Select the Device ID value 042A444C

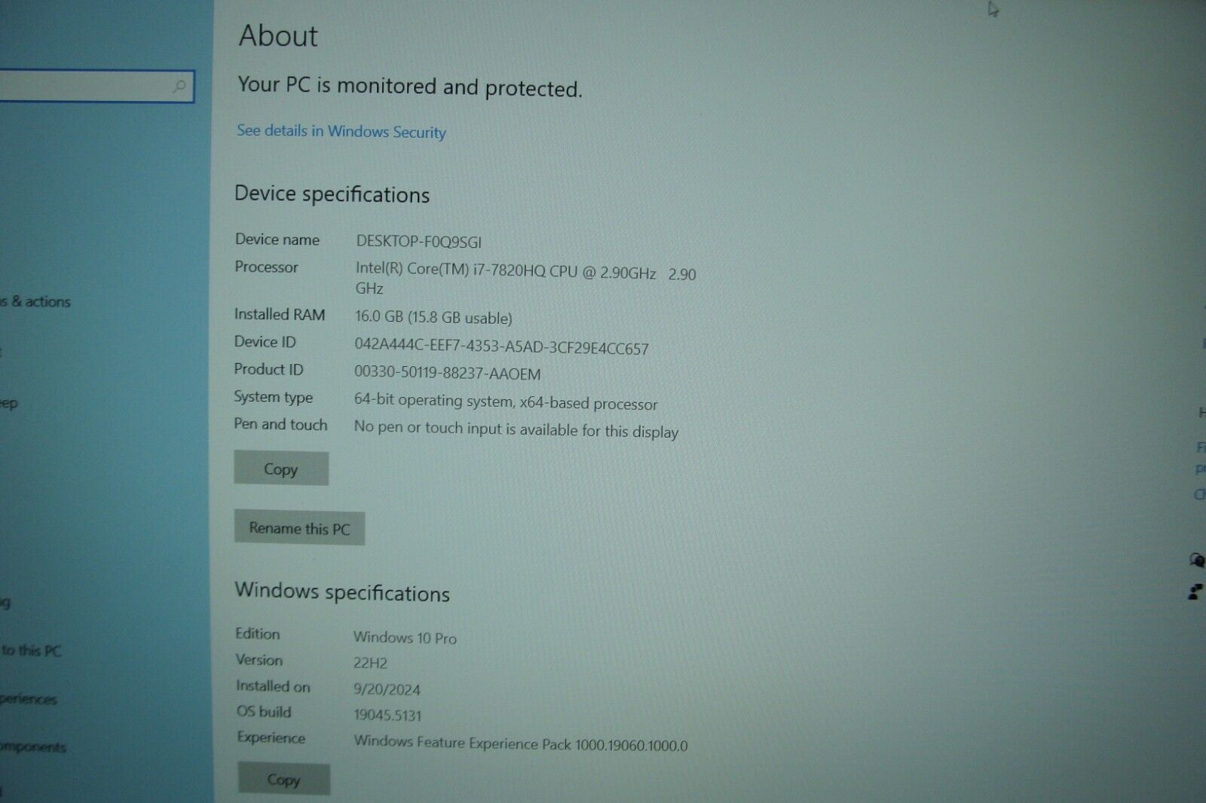[x=501, y=347]
